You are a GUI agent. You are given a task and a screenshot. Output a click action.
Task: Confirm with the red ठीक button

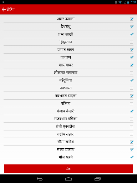pyautogui.click(x=68, y=169)
